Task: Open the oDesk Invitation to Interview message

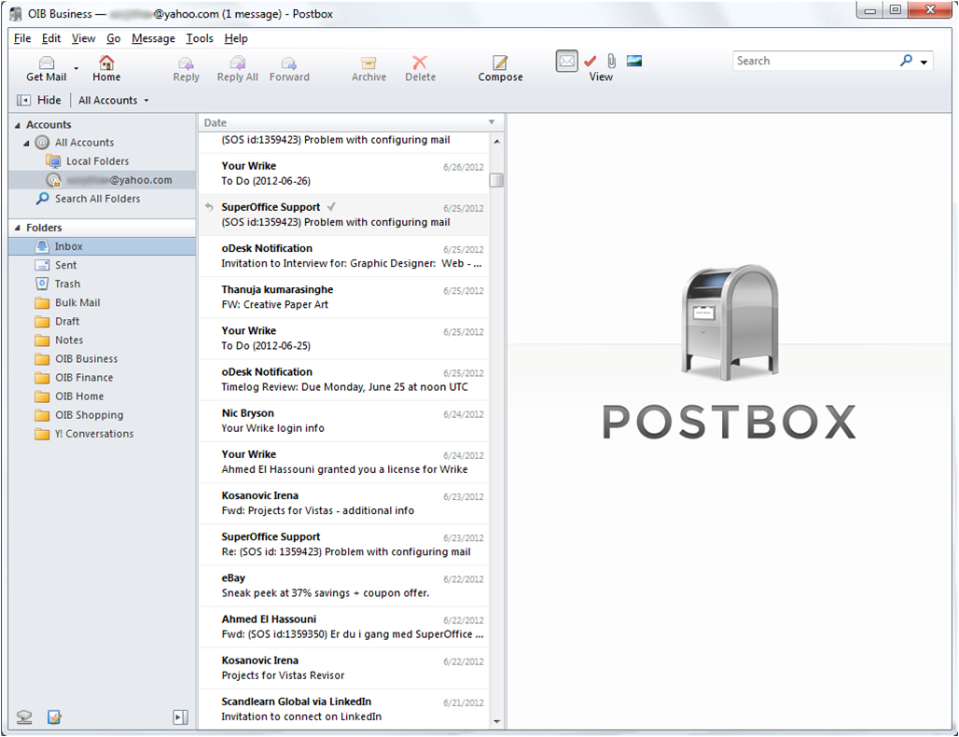Action: point(343,257)
